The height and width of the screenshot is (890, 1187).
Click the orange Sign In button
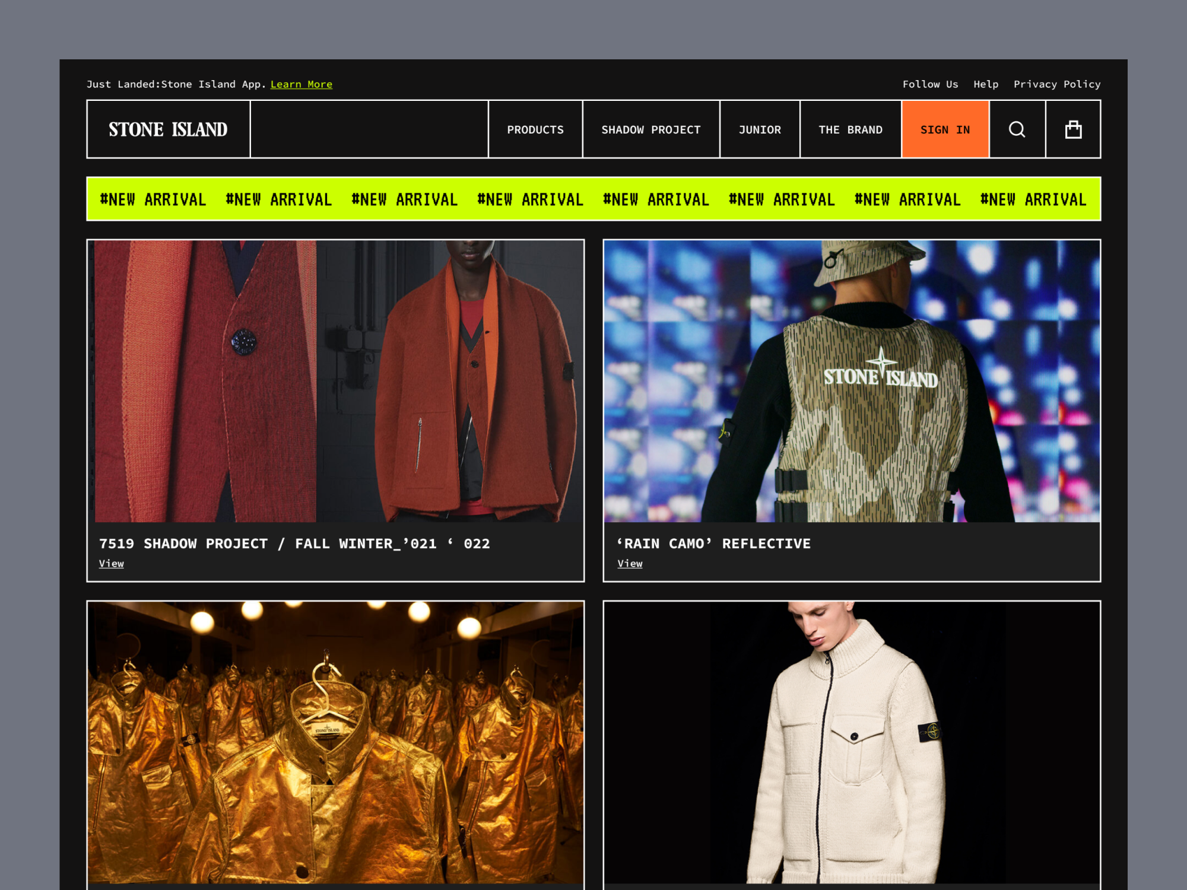(945, 129)
